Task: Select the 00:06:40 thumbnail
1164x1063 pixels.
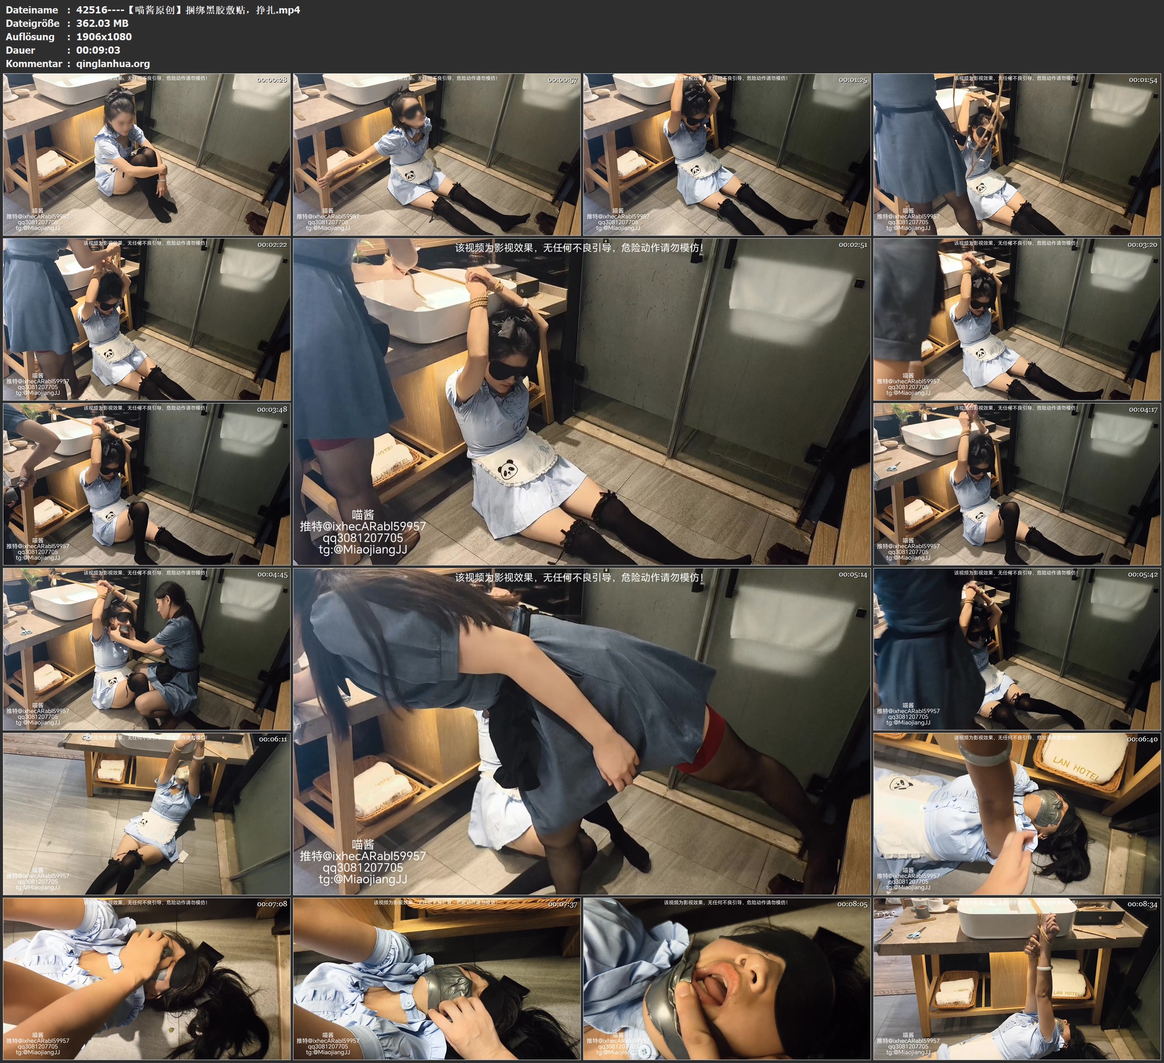Action: click(x=1017, y=814)
